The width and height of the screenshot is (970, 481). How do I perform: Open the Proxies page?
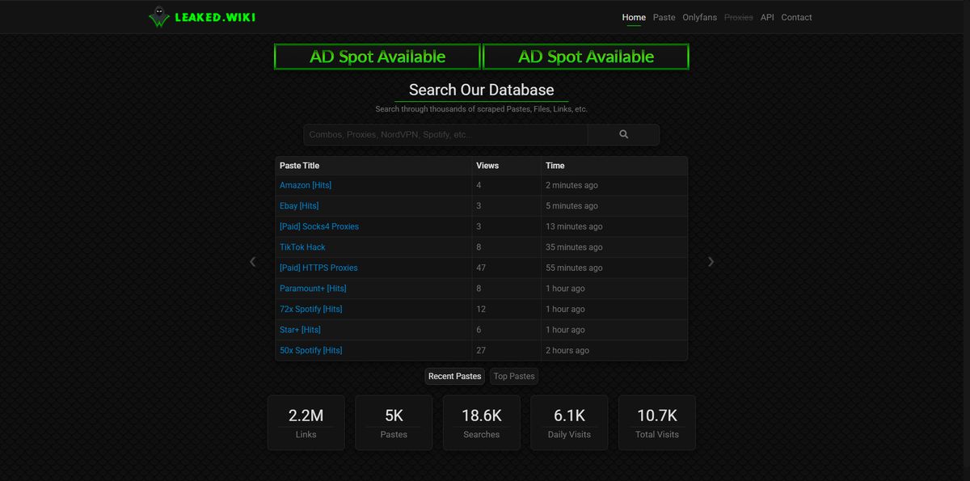click(x=738, y=17)
